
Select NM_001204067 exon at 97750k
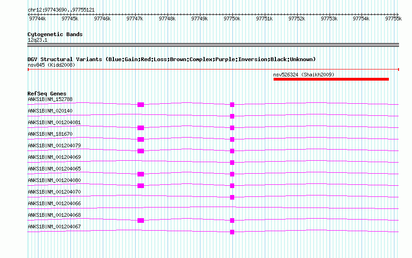click(x=232, y=232)
